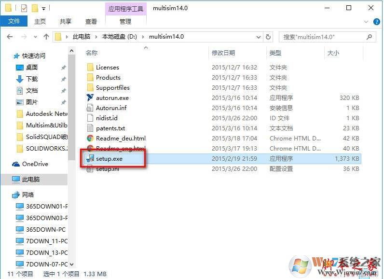Image resolution: width=384 pixels, height=279 pixels.
Task: Open the Desktop (桌面) shortcut icon
Action: (x=20, y=68)
